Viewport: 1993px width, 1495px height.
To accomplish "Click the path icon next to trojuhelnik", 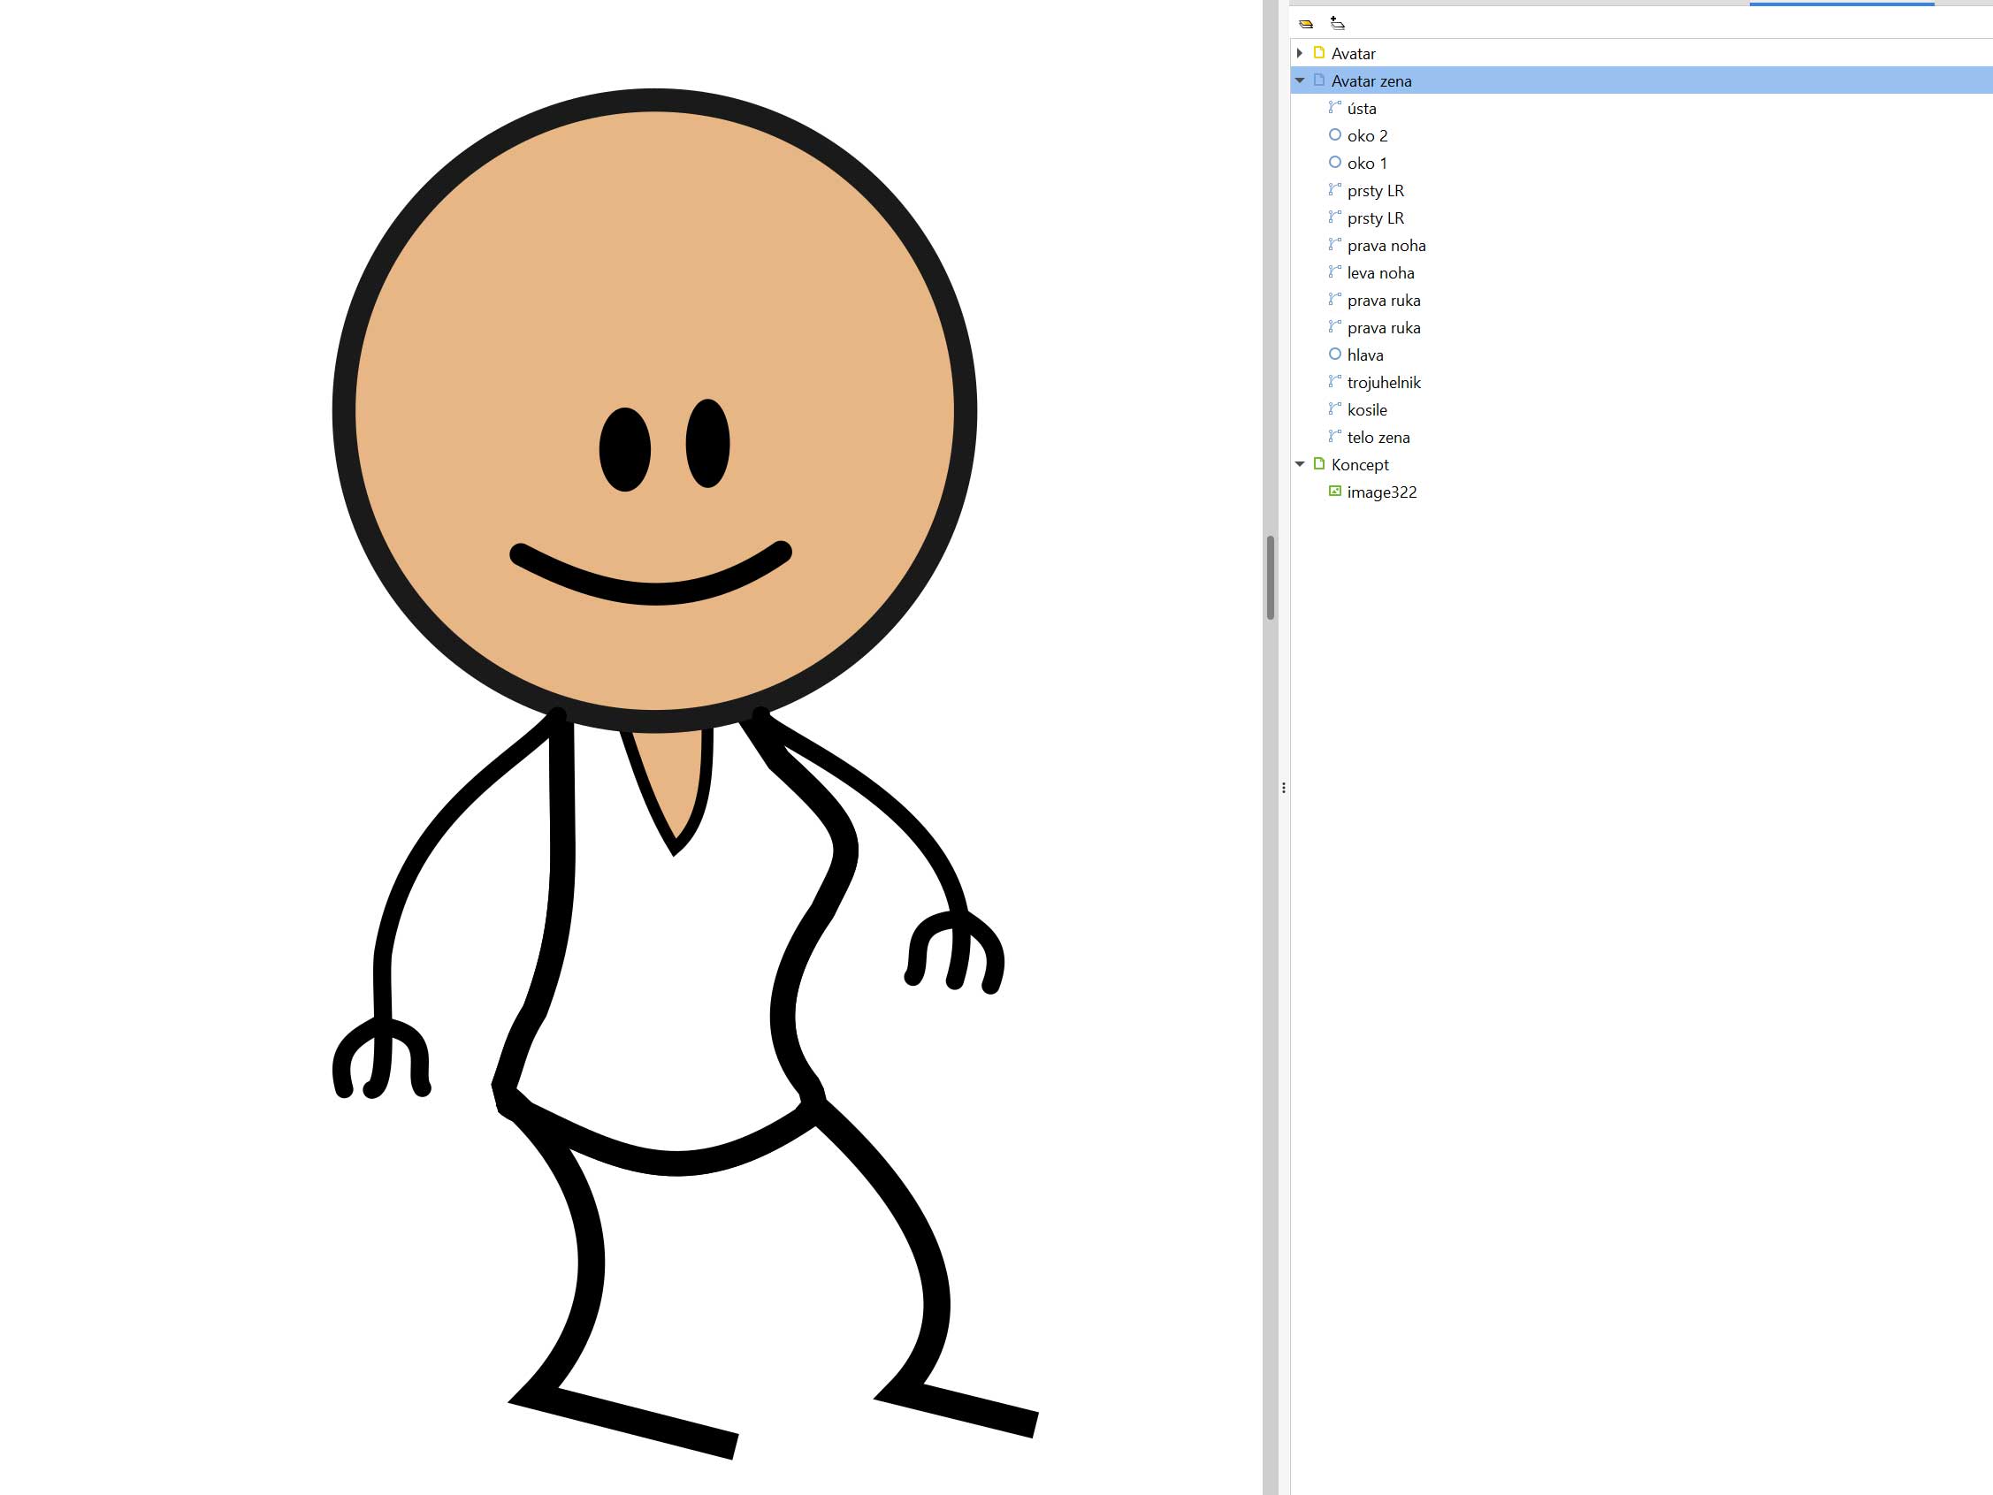I will tap(1334, 381).
